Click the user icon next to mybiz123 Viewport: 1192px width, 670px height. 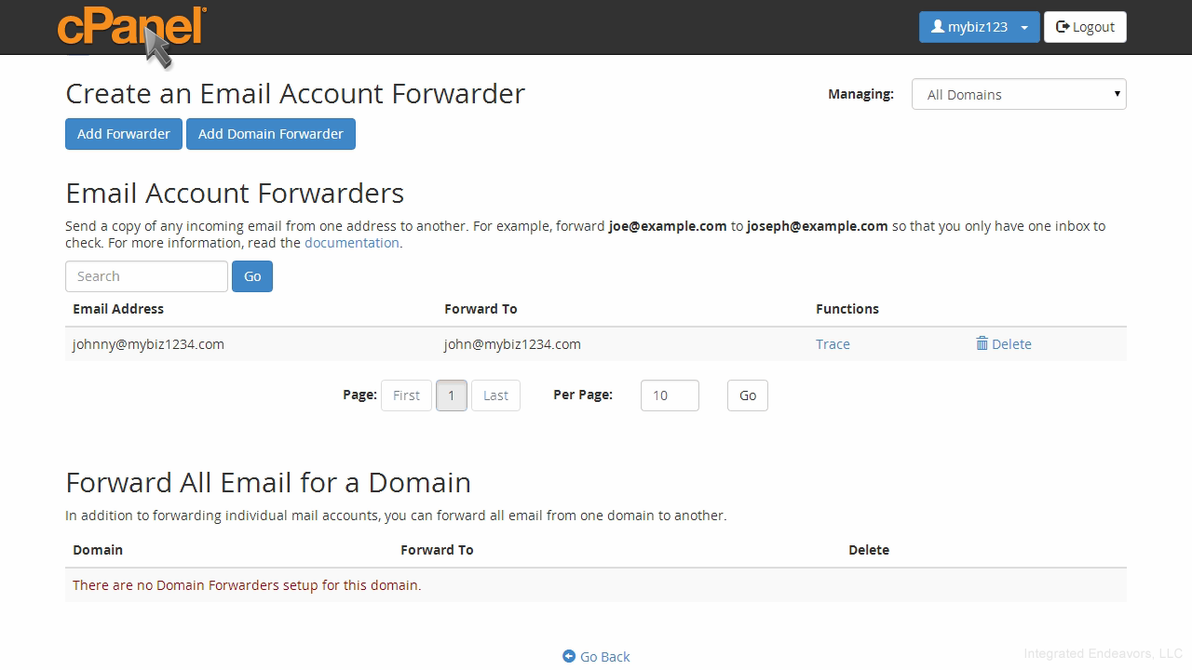(938, 27)
